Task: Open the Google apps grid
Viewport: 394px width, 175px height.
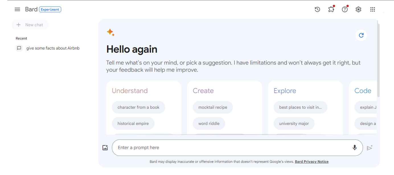Action: click(373, 9)
